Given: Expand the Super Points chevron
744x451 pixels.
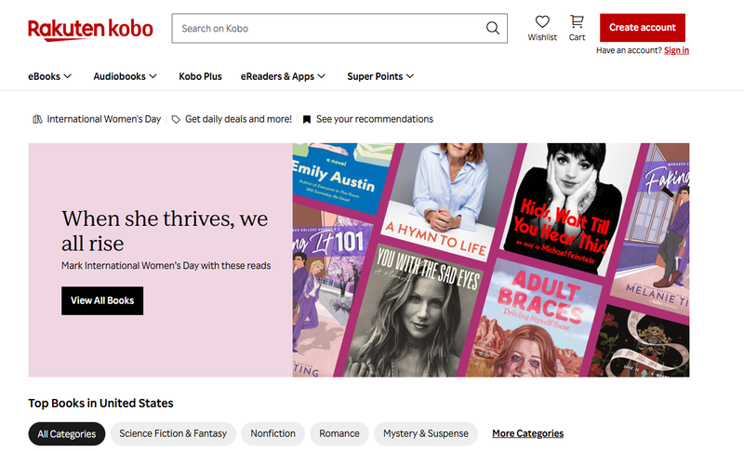Looking at the screenshot, I should 410,76.
